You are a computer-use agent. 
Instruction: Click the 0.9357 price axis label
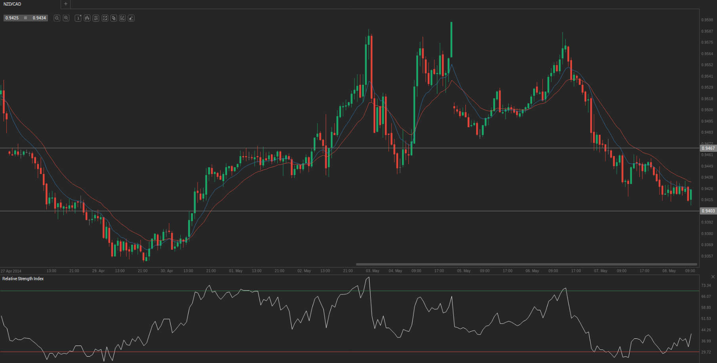707,256
